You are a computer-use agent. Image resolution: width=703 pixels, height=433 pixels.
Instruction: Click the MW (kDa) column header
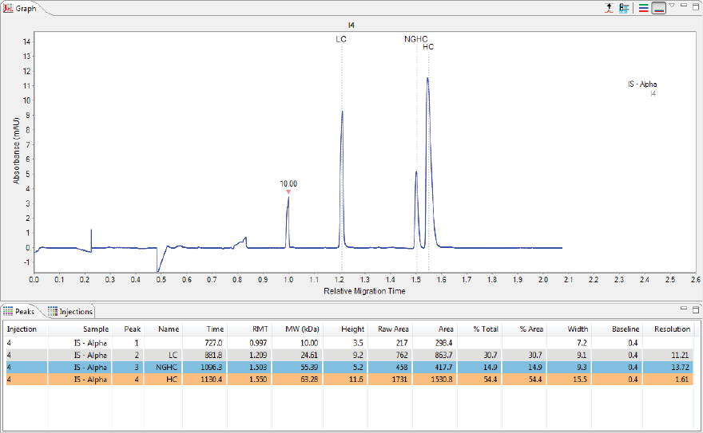coord(302,329)
